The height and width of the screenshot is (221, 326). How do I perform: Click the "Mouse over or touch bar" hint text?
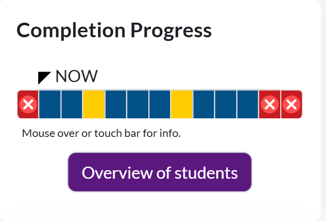[101, 134]
